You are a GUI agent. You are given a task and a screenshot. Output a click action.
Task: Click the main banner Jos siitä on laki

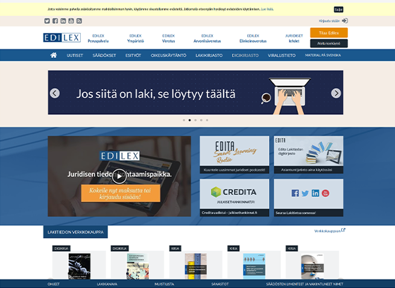[x=195, y=92]
